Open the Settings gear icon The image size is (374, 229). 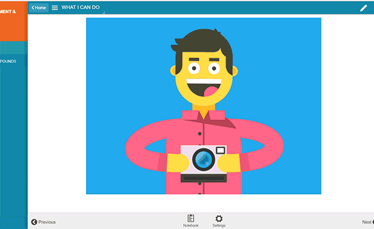(219, 218)
